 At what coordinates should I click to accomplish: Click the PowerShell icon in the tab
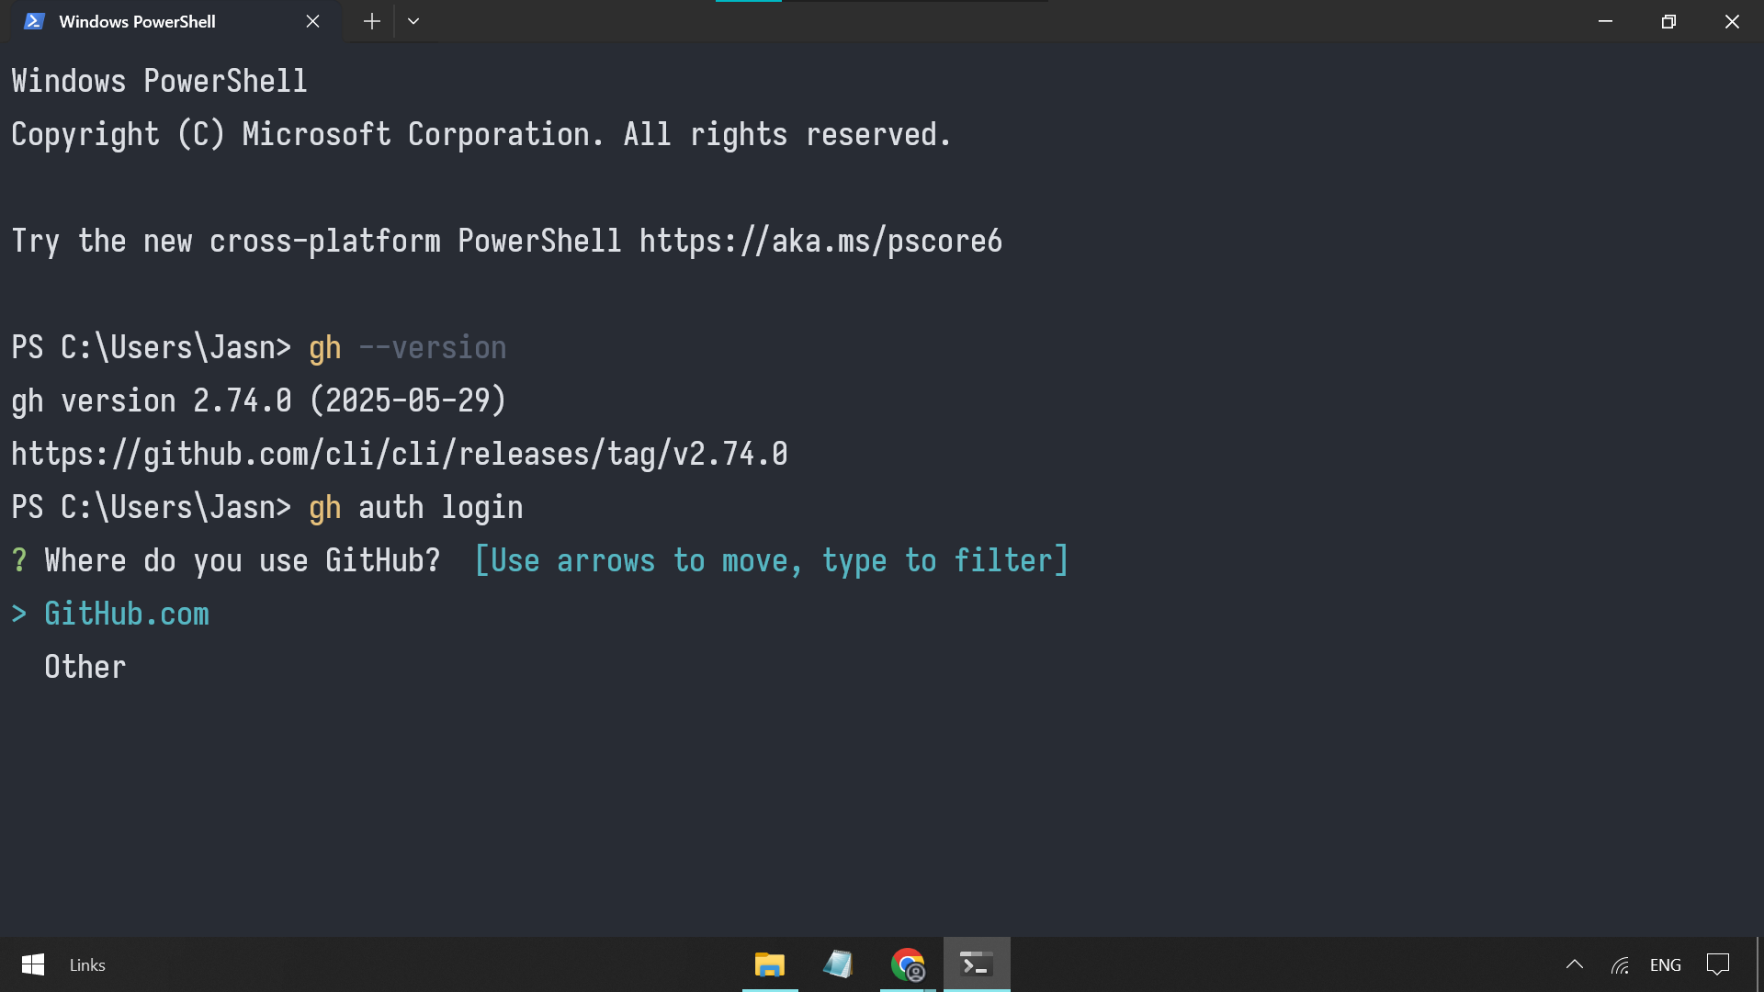click(34, 21)
